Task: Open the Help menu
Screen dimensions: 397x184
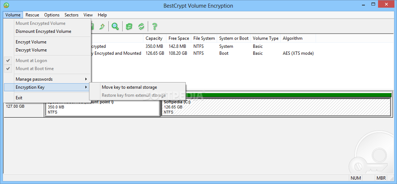Action: pos(102,15)
